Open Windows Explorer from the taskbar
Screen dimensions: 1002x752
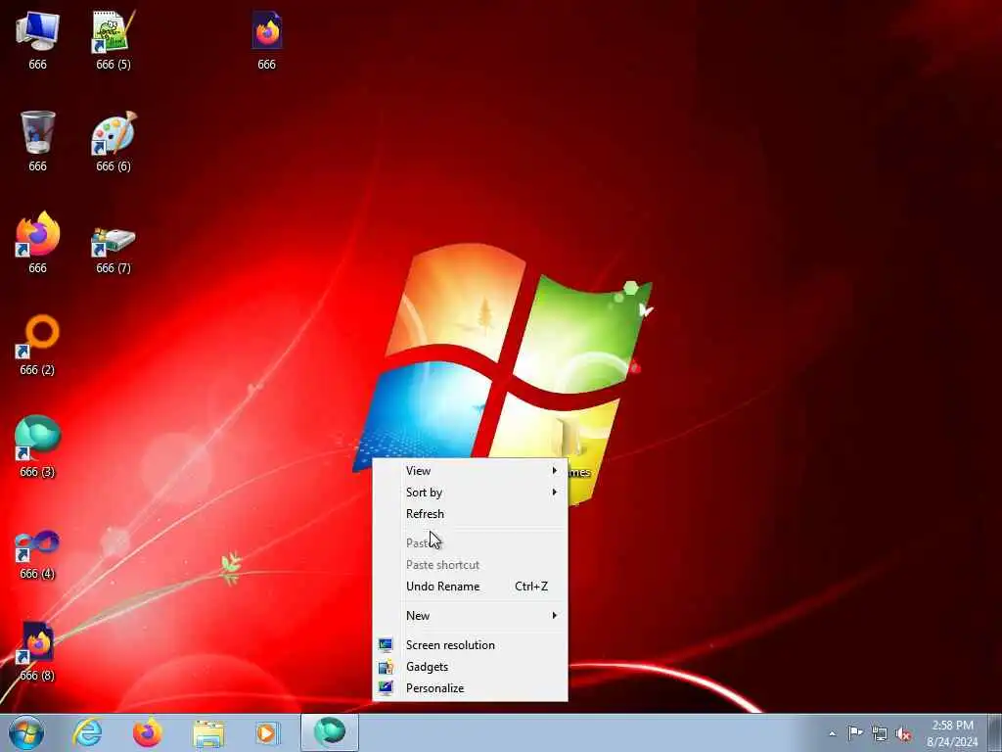(x=208, y=733)
